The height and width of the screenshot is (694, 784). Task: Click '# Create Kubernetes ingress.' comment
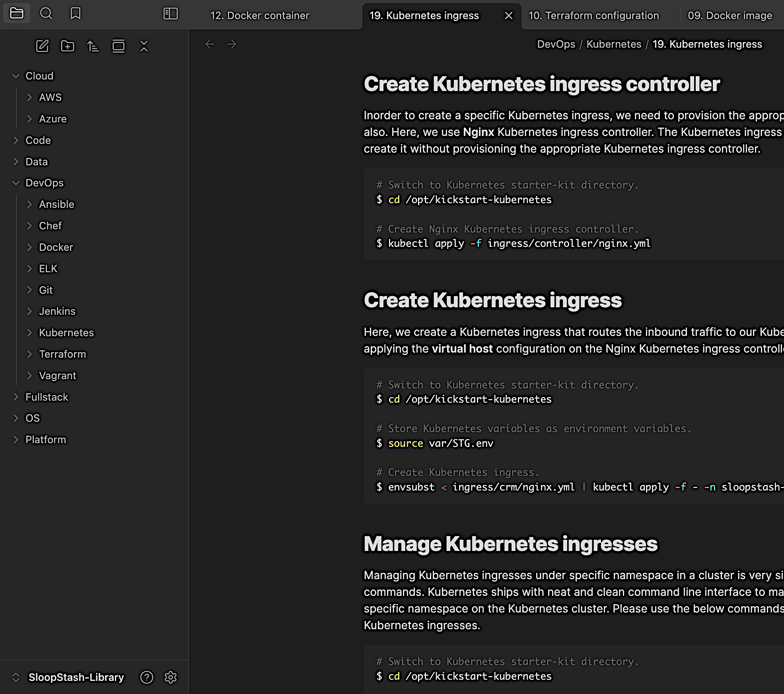pos(458,472)
